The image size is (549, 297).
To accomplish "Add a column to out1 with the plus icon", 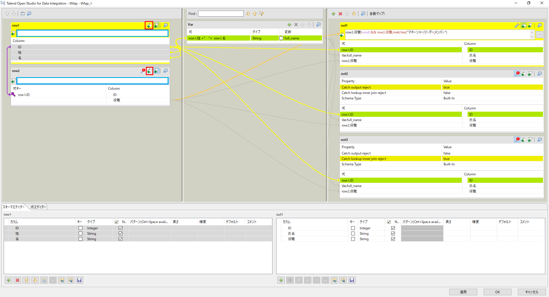I will coord(523,25).
